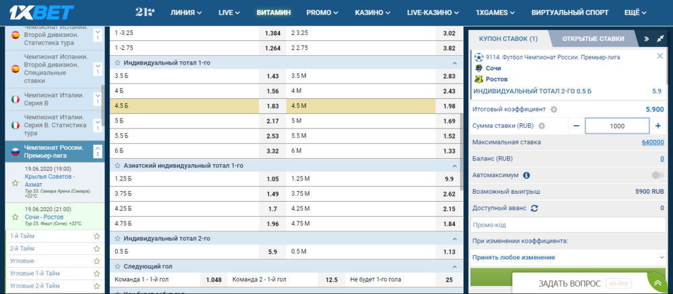673x294 pixels.
Task: Star the Угловые market row
Action: [96, 261]
